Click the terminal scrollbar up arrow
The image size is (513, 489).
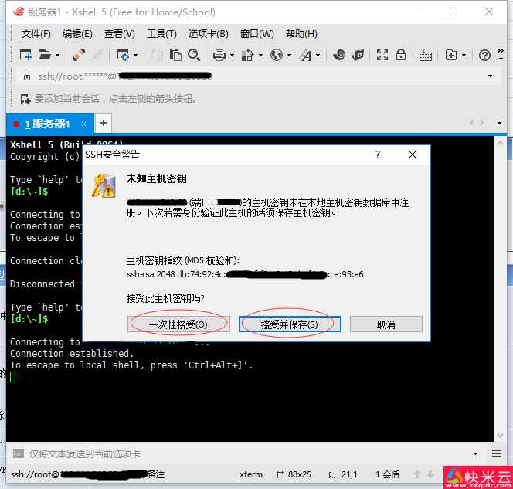click(x=500, y=143)
